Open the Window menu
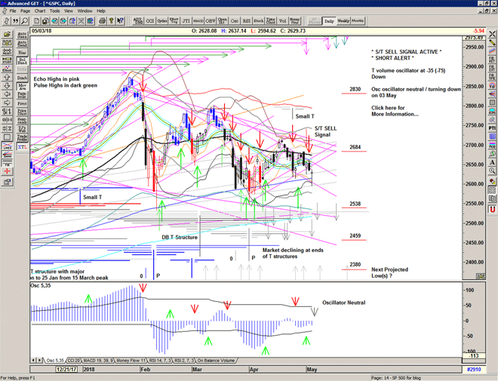 (85, 11)
